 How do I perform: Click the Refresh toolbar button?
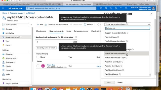click(x=88, y=24)
